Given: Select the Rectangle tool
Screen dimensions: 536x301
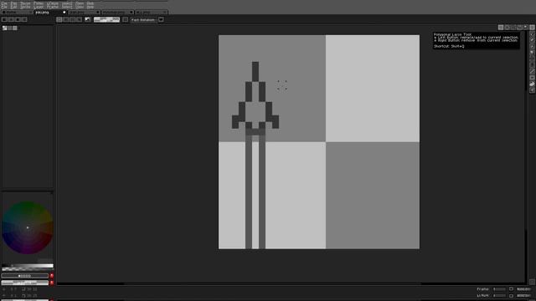Looking at the screenshot, I should [533, 78].
